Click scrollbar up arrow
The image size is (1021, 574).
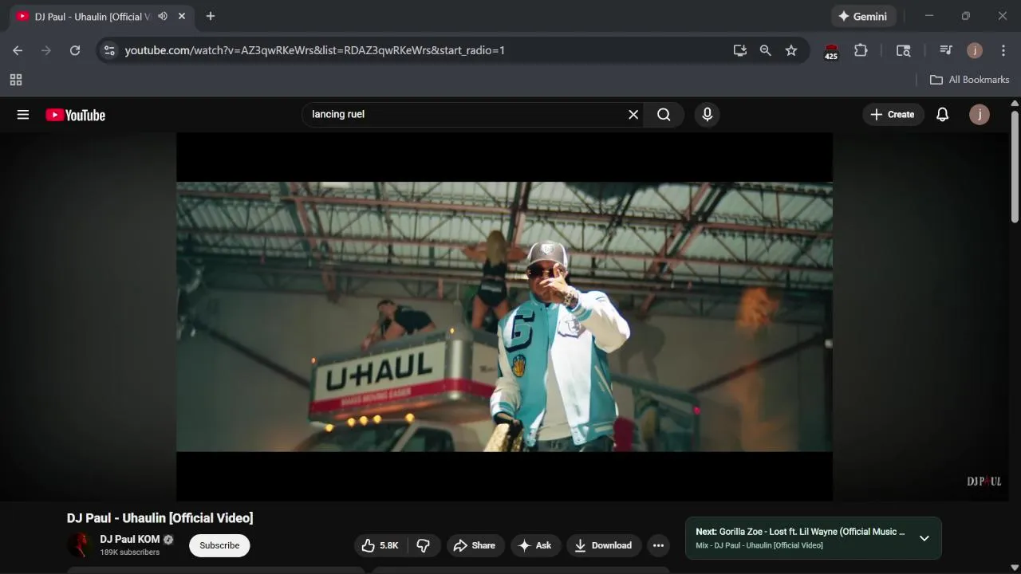coord(1015,103)
